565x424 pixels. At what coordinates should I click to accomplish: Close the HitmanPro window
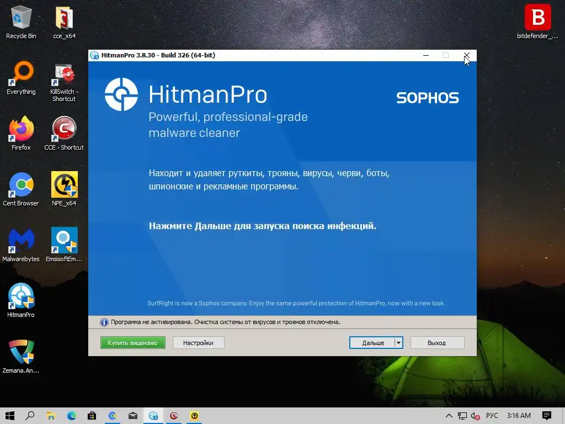click(x=467, y=55)
